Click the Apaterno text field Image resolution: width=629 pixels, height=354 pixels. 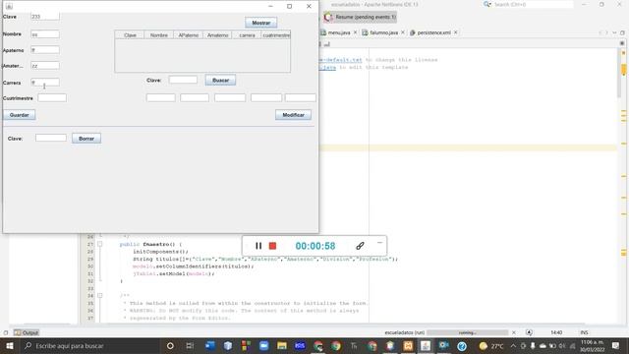tap(45, 50)
